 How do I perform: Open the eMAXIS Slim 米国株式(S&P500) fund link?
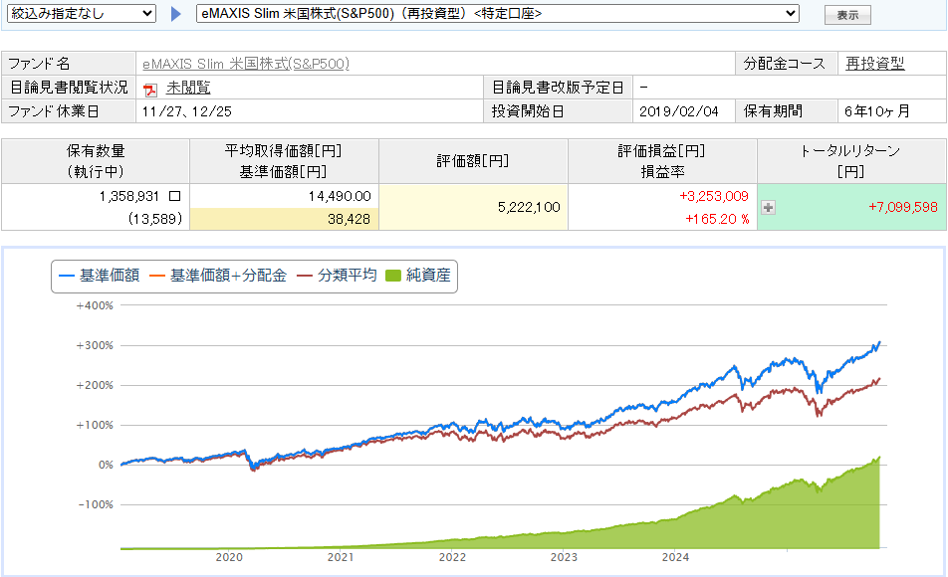click(x=245, y=64)
